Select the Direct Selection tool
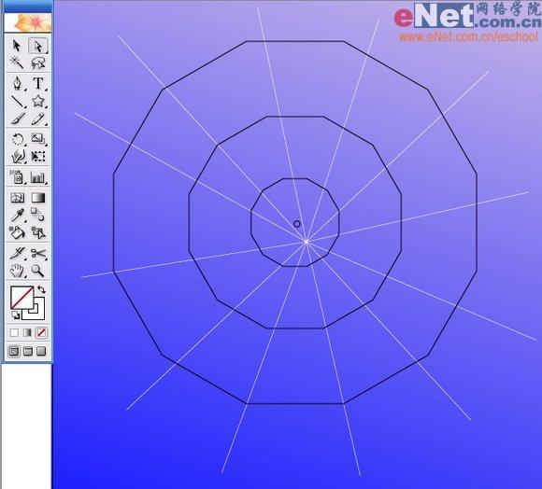Screen dimensions: 542x489 pos(37,46)
